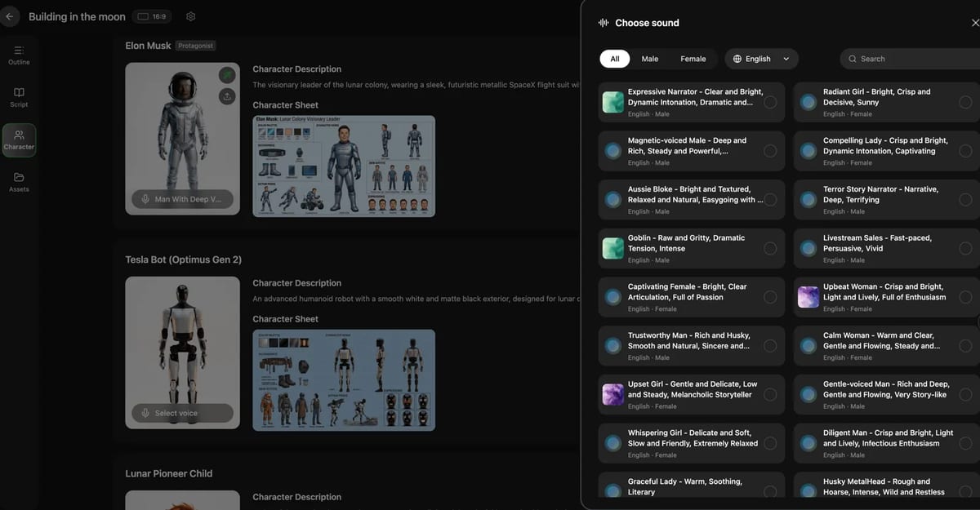Viewport: 980px width, 510px height.
Task: Open the Script section in the sidebar
Action: click(x=19, y=98)
